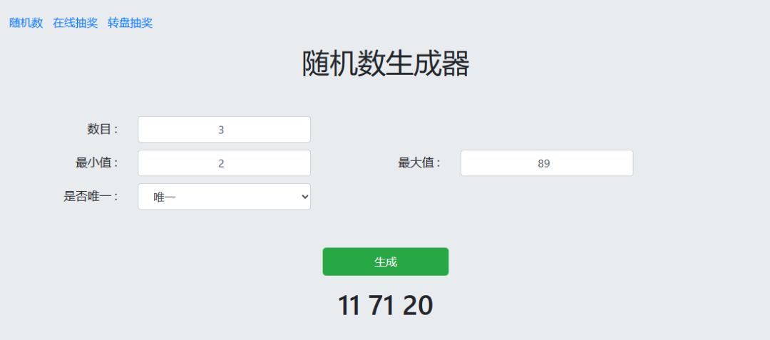Click the generated number 20
The image size is (770, 340).
(418, 305)
